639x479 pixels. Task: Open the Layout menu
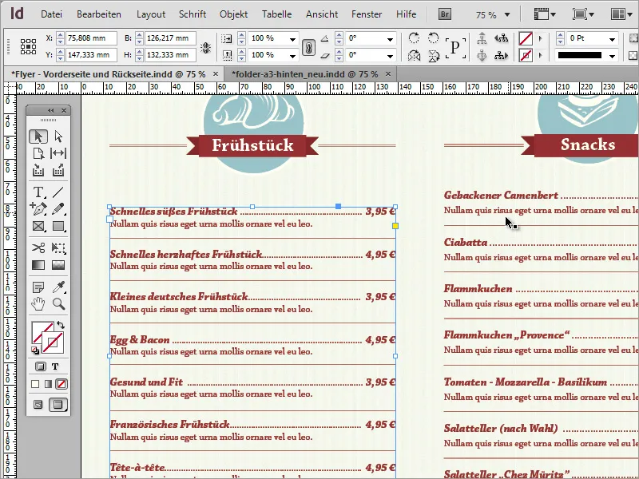tap(151, 14)
